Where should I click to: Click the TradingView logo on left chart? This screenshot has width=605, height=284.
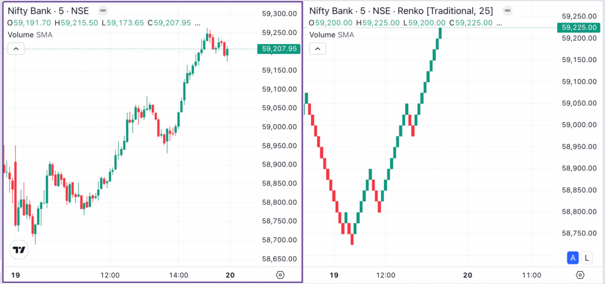(19, 250)
